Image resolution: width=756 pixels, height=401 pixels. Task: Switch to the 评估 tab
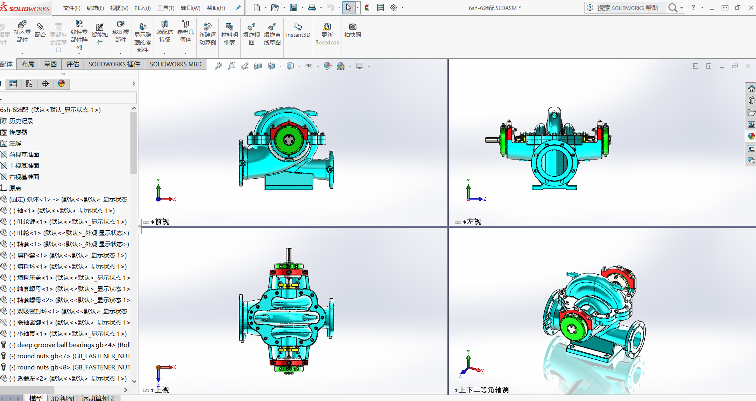point(73,64)
